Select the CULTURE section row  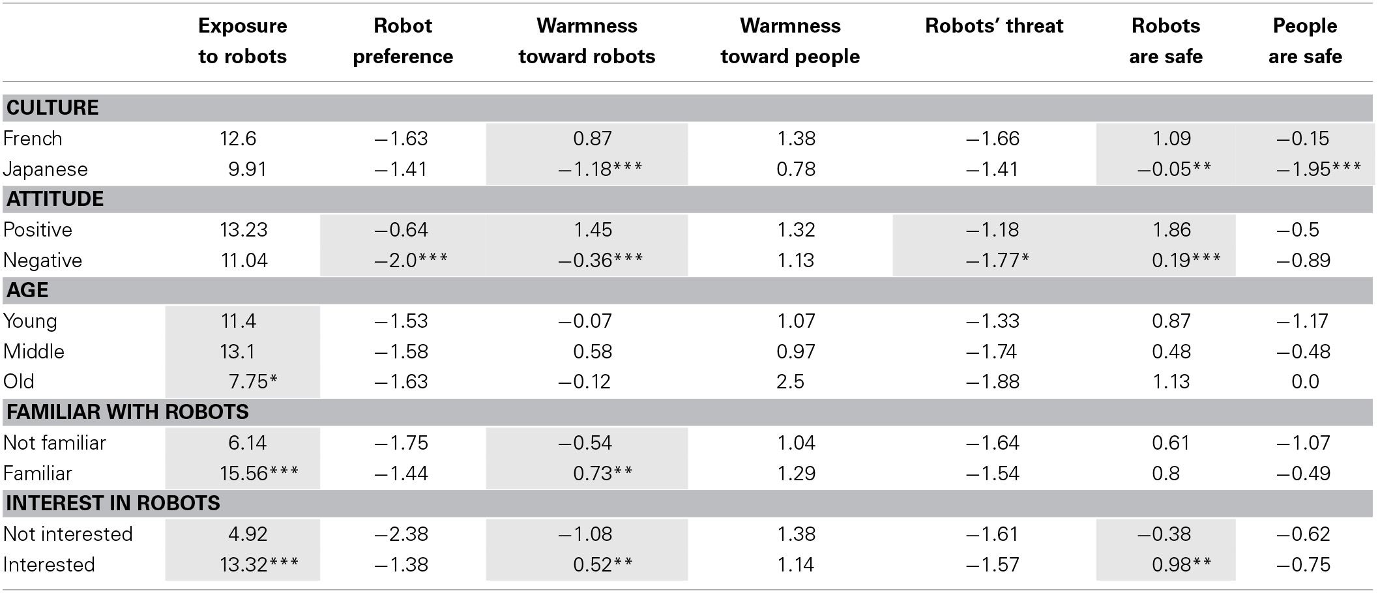[x=688, y=108]
